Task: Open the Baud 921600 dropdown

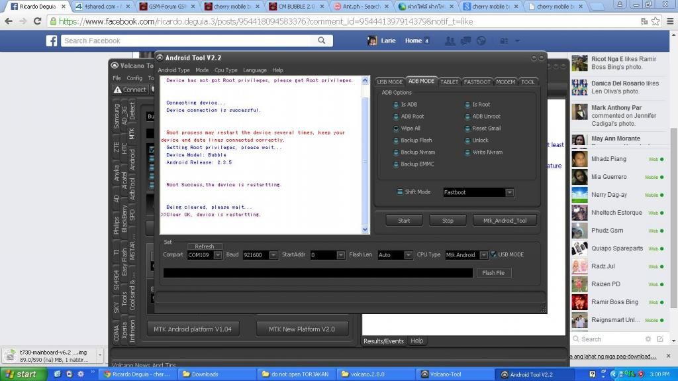Action: pyautogui.click(x=272, y=255)
